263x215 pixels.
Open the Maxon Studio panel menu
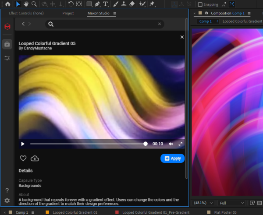115,14
